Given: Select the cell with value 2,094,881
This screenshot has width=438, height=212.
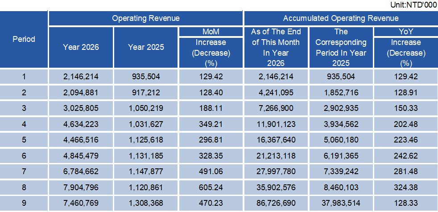Looking at the screenshot, I should (x=81, y=92).
